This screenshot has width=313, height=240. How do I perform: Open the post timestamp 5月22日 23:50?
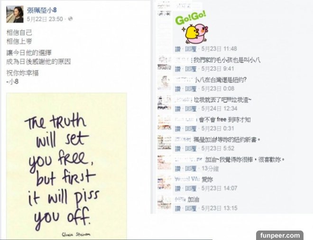click(x=45, y=19)
